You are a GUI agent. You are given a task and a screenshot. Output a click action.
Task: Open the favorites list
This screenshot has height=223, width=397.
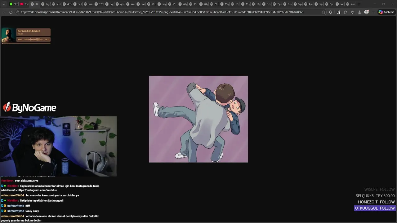346,12
